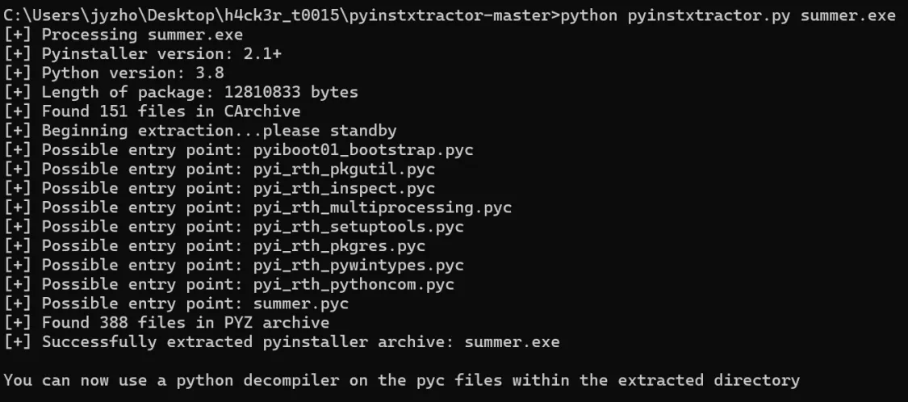Click the pyi_rth_pythoncom.pyc entry point
Screen dimensions: 908x402
tap(354, 283)
